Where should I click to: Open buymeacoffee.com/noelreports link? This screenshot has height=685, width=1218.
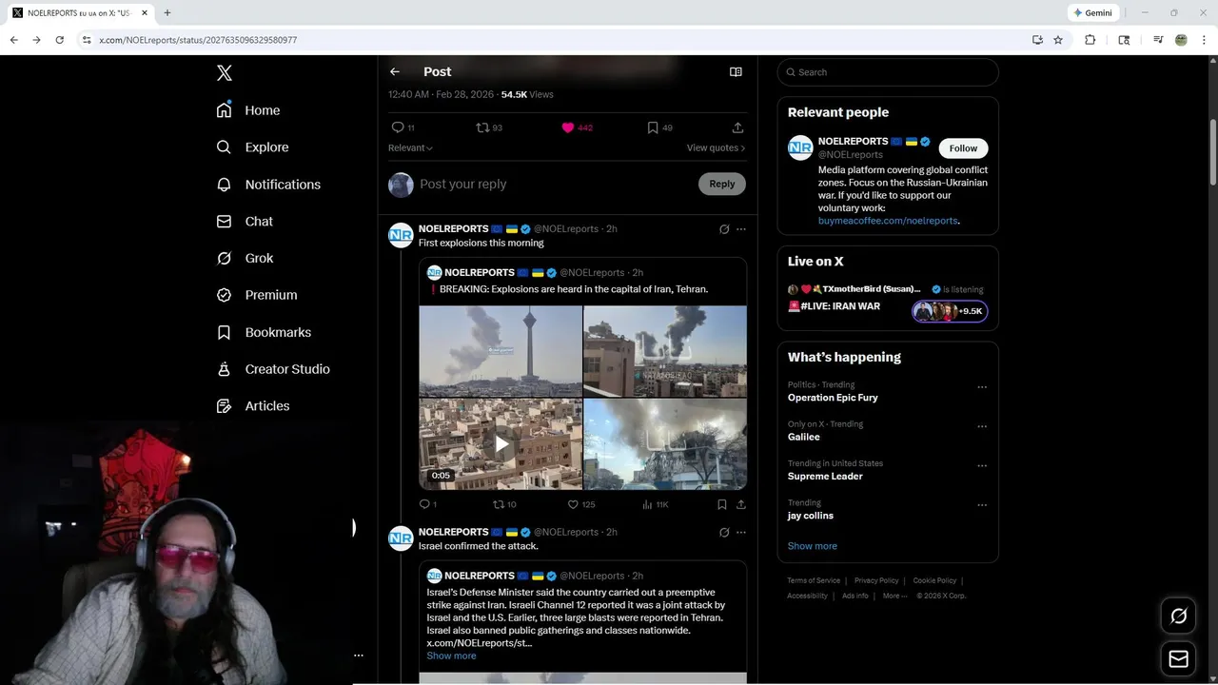point(888,221)
